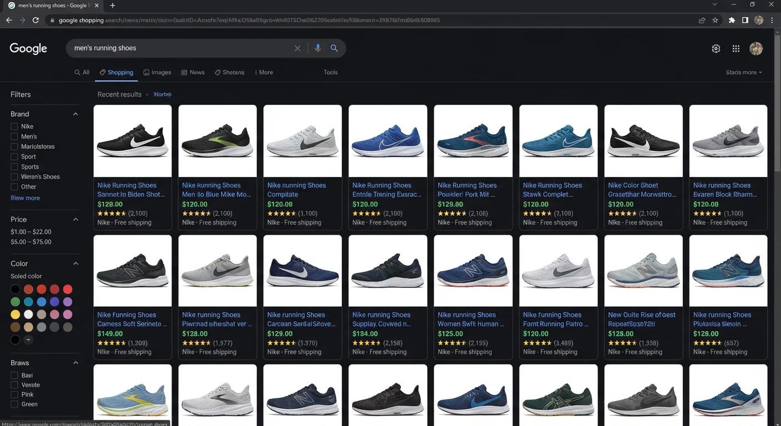Click the tab search chevron in title bar
The height and width of the screenshot is (426, 781).
coord(715,4)
